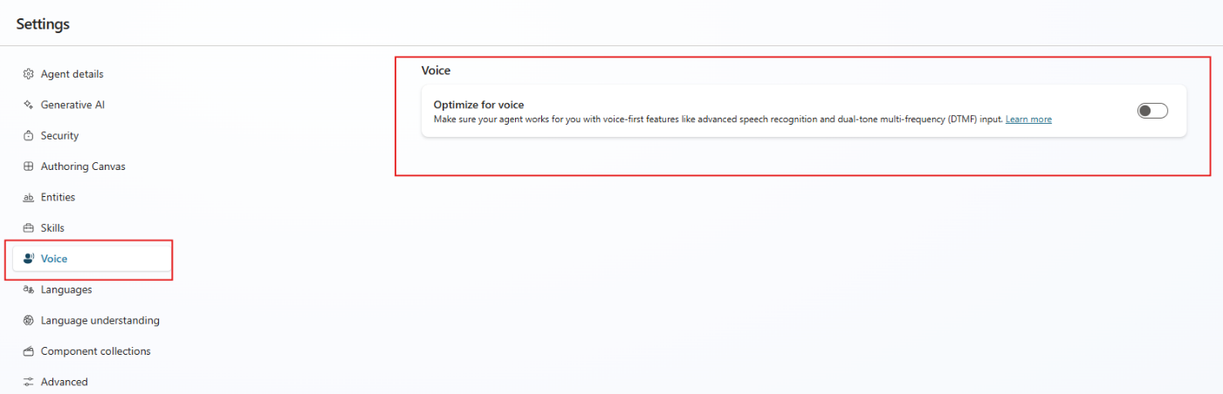Enable the Optimize for voice toggle
1223x394 pixels.
[1152, 111]
